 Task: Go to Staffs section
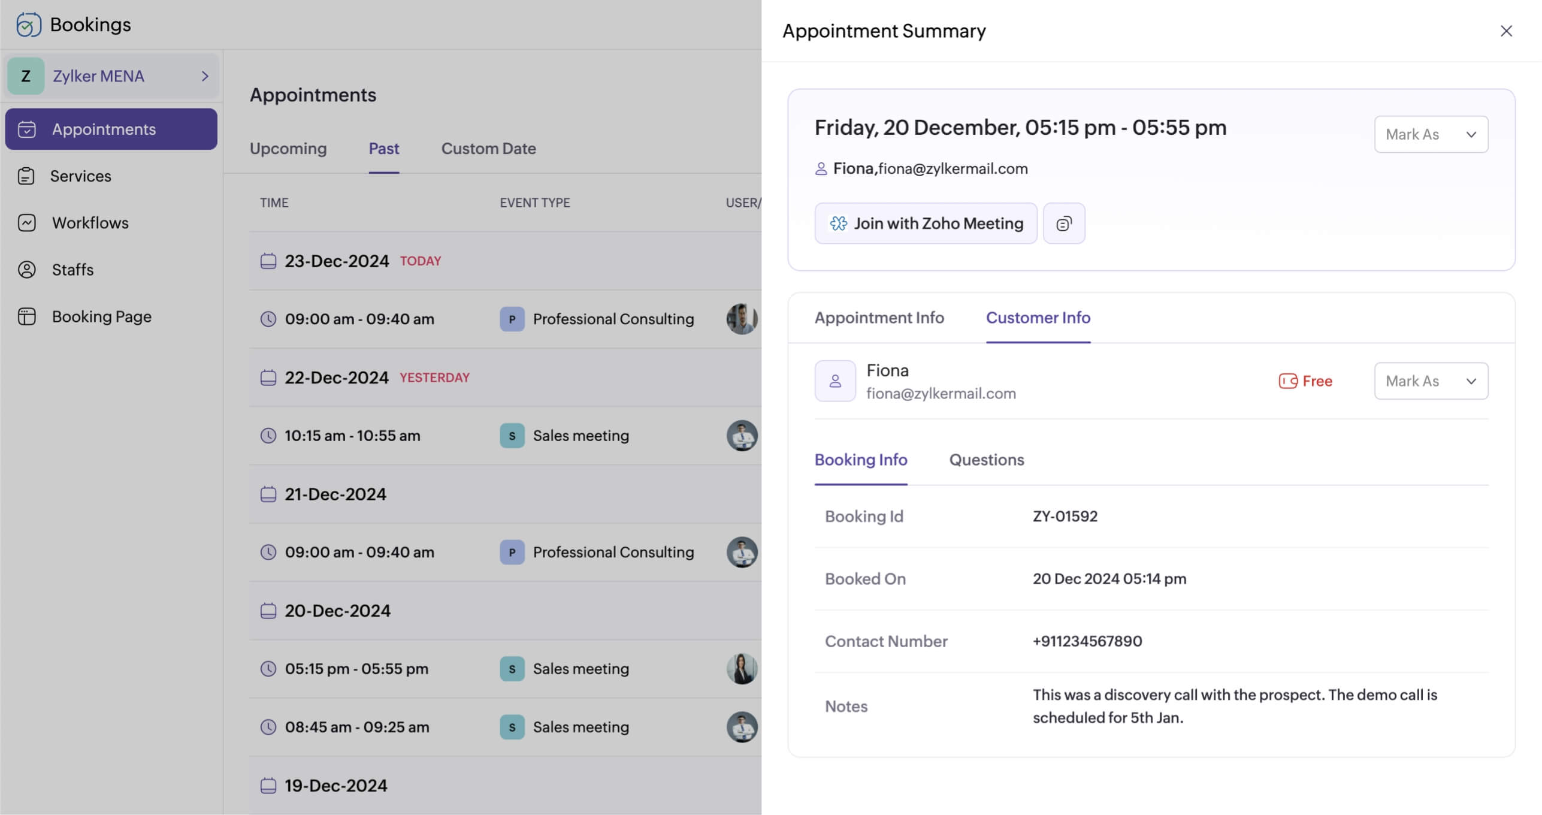pos(72,270)
